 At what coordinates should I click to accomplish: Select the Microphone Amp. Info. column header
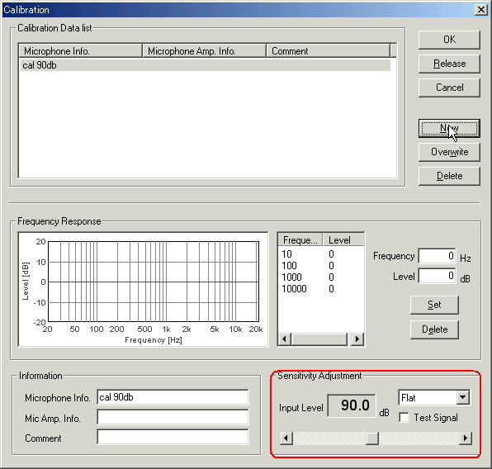tap(204, 51)
